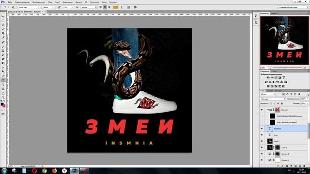The image size is (310, 174).
Task: Select the Pen tool
Action: 3,76
